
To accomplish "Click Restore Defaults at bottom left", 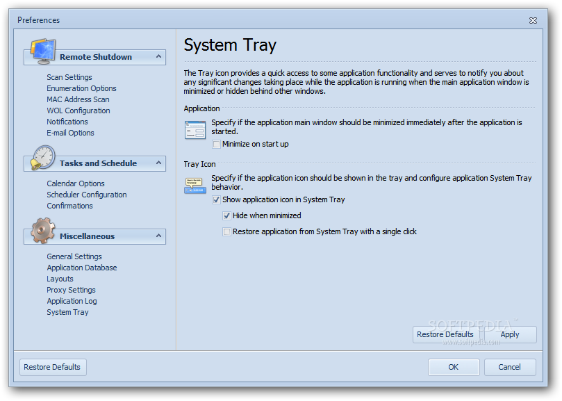I will (53, 367).
